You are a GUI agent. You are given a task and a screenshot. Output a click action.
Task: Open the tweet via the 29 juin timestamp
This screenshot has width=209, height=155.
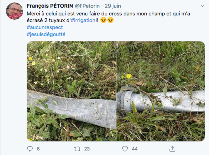tap(112, 6)
